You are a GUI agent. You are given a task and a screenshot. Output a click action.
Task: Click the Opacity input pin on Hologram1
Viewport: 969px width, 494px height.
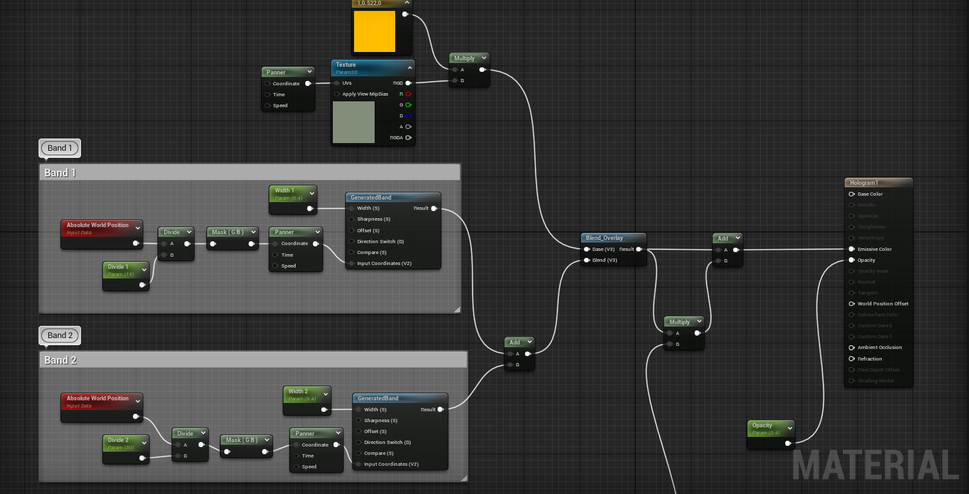coord(852,260)
